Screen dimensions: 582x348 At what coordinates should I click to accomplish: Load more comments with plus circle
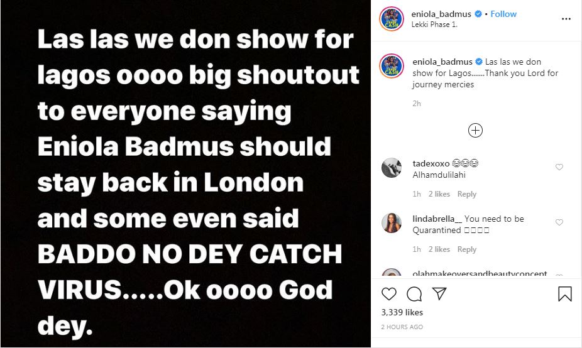[476, 130]
